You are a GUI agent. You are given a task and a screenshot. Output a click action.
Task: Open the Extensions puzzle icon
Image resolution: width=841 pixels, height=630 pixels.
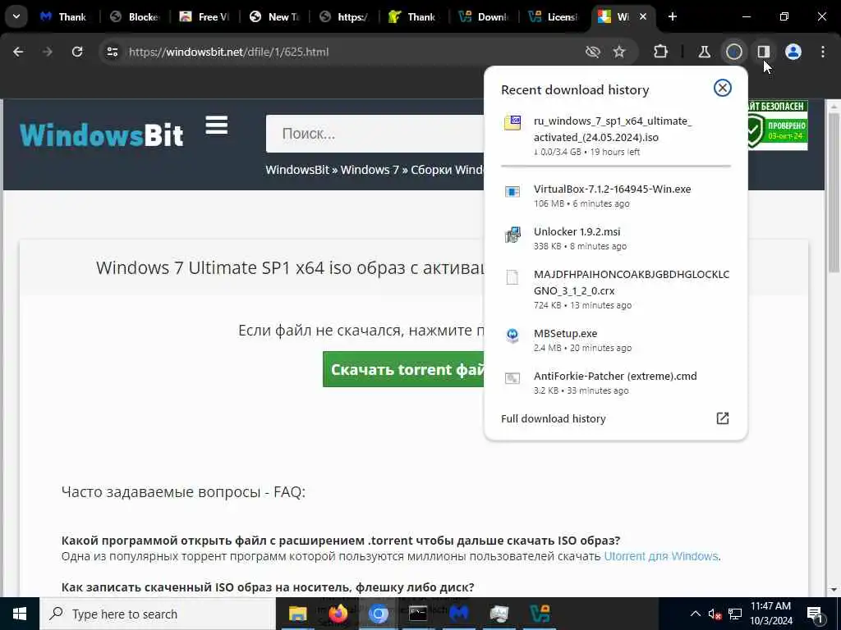(661, 52)
